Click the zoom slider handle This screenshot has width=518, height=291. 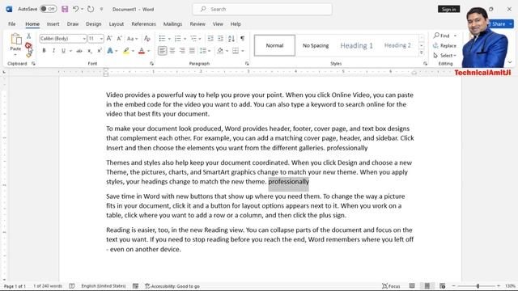pos(478,286)
